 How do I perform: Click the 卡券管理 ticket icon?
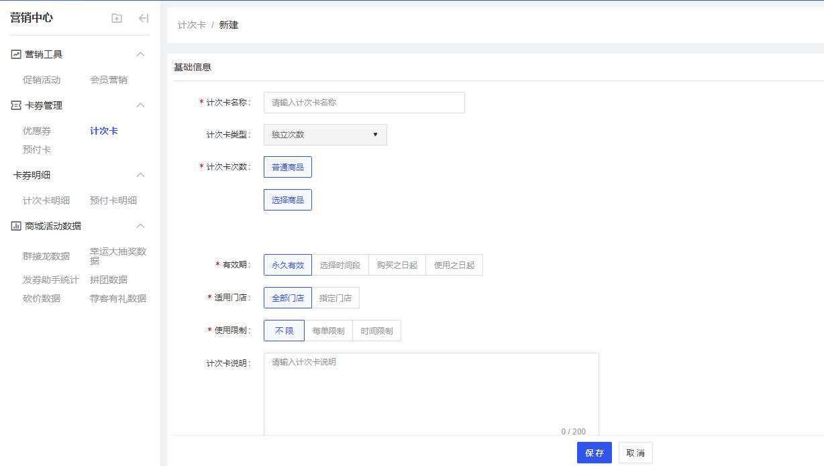(x=16, y=105)
